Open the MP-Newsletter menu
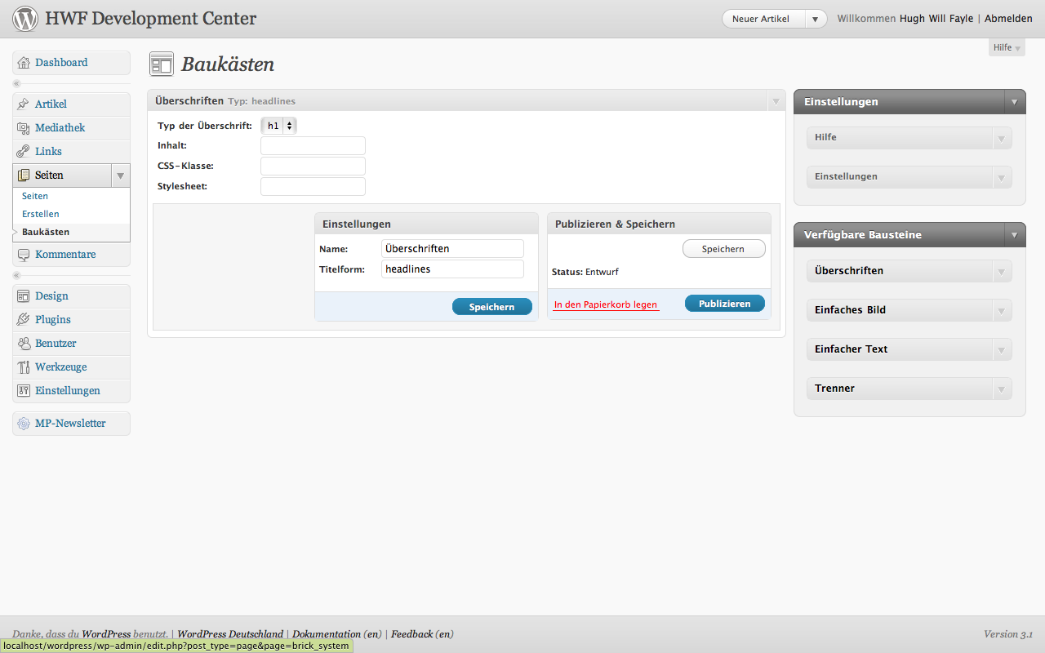 pos(71,424)
